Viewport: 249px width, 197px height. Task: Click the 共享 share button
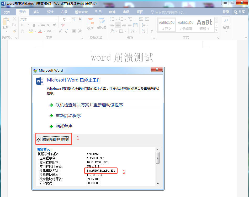click(x=239, y=12)
